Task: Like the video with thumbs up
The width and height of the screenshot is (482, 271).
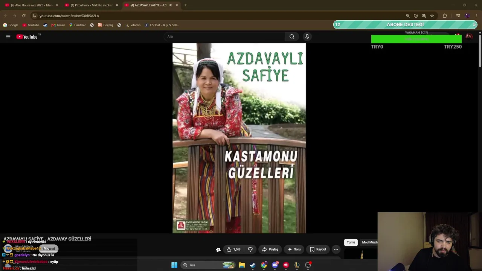Action: [x=233, y=249]
